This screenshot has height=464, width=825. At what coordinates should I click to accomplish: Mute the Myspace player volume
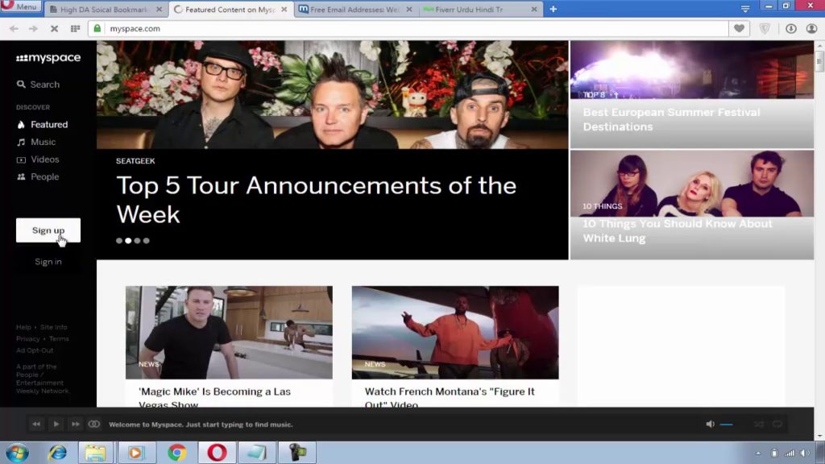pos(711,424)
